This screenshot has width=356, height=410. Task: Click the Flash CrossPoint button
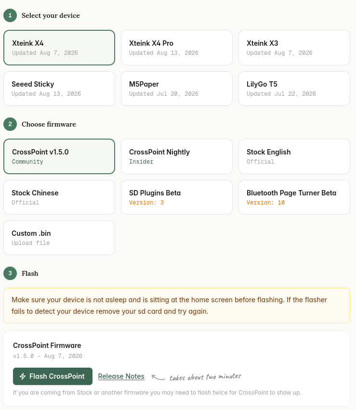(x=53, y=376)
